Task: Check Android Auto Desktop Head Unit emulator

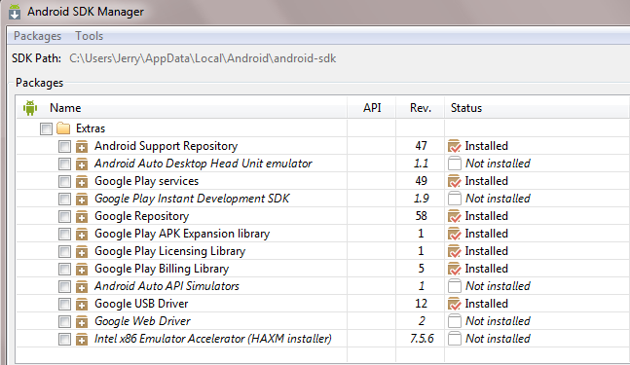Action: 64,164
